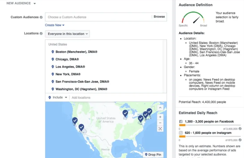The height and width of the screenshot is (158, 244).
Task: Click info icon next to Facebook reach total
Action: (x=240, y=129)
